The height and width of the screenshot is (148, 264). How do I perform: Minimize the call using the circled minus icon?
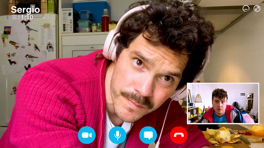(x=246, y=9)
